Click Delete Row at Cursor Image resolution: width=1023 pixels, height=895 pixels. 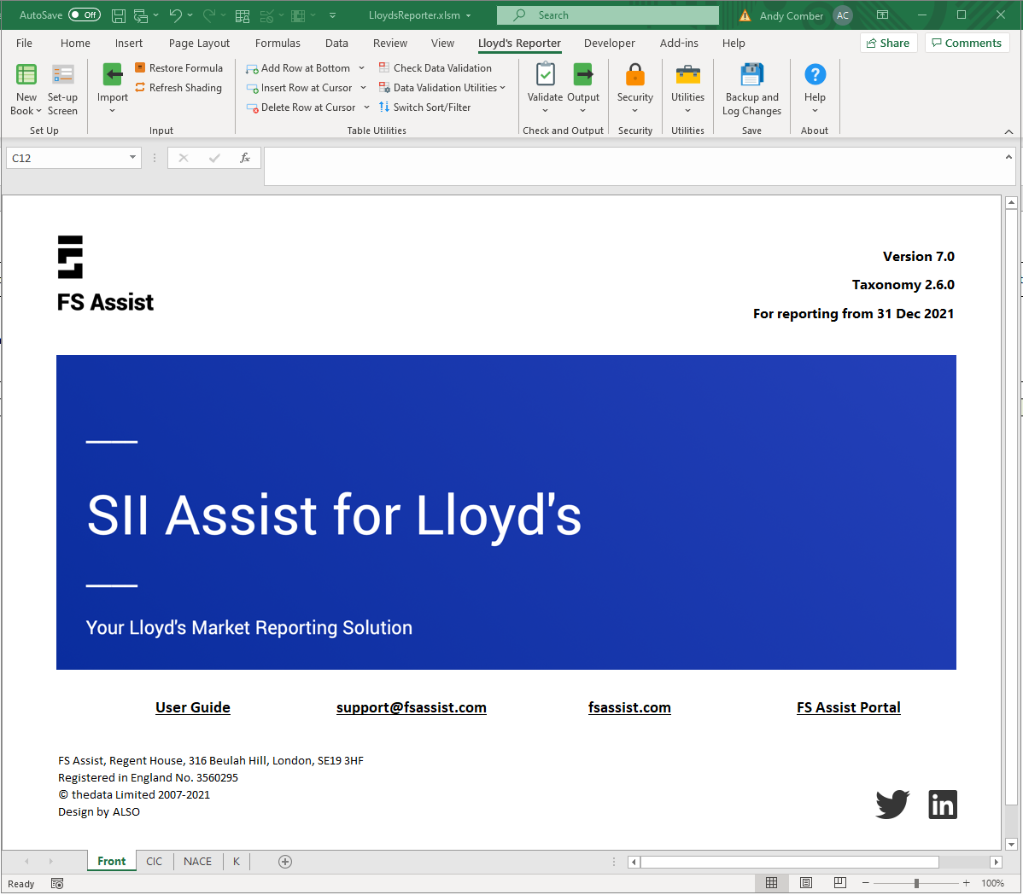coord(301,107)
